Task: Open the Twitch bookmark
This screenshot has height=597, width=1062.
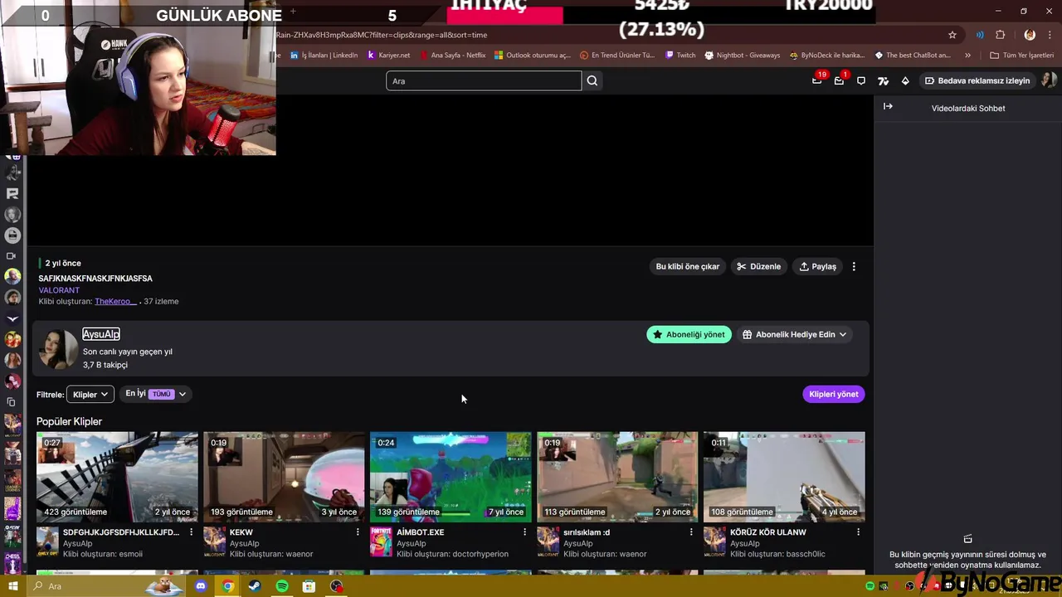Action: 680,56
